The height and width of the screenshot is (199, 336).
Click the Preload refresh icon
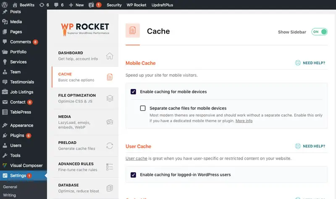click(110, 145)
